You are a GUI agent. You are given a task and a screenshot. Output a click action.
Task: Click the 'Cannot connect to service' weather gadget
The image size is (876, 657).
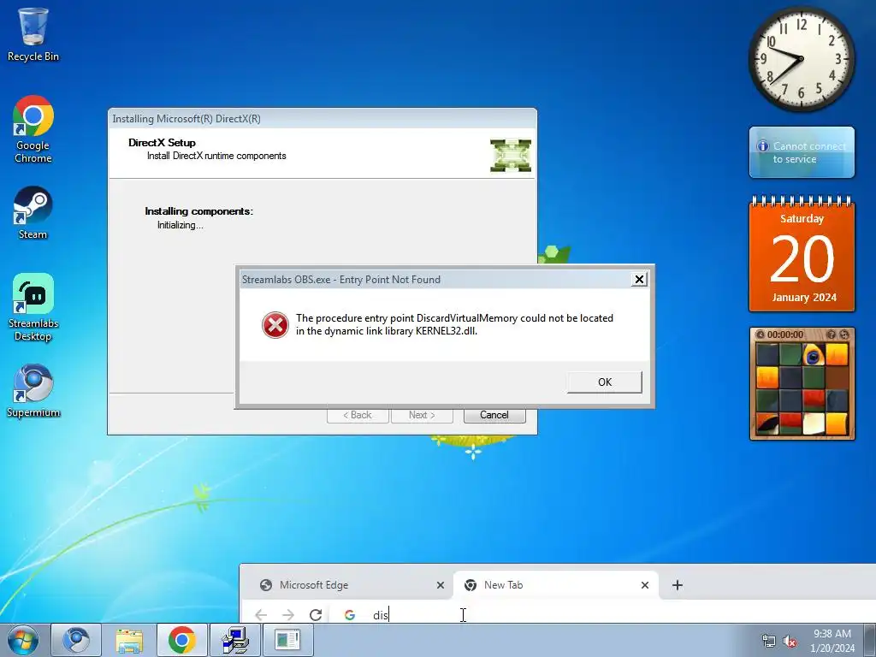click(802, 152)
